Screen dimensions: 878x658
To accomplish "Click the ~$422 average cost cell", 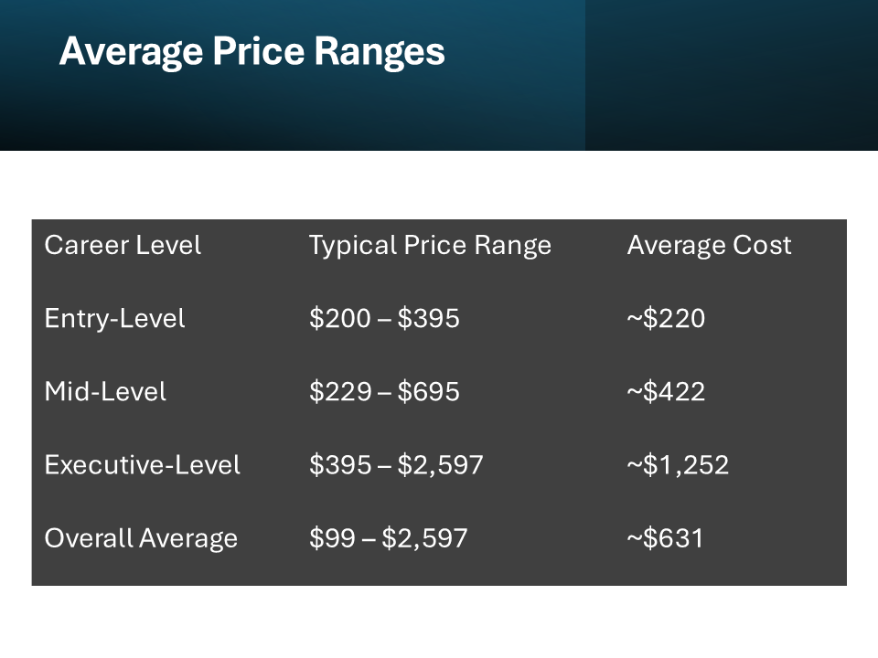I will click(666, 392).
